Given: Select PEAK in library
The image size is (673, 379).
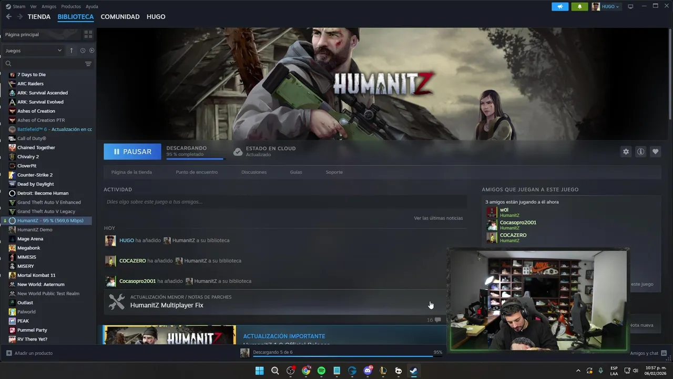Looking at the screenshot, I should [23, 321].
